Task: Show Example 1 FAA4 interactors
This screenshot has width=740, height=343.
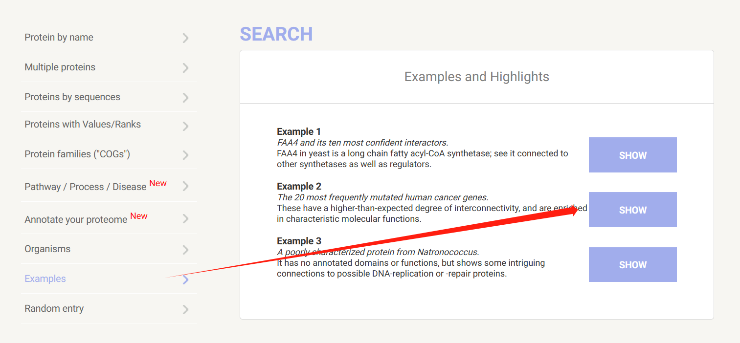Action: (632, 155)
